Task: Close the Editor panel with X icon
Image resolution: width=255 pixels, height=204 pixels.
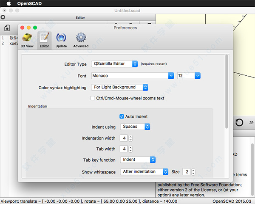Action: (3, 17)
